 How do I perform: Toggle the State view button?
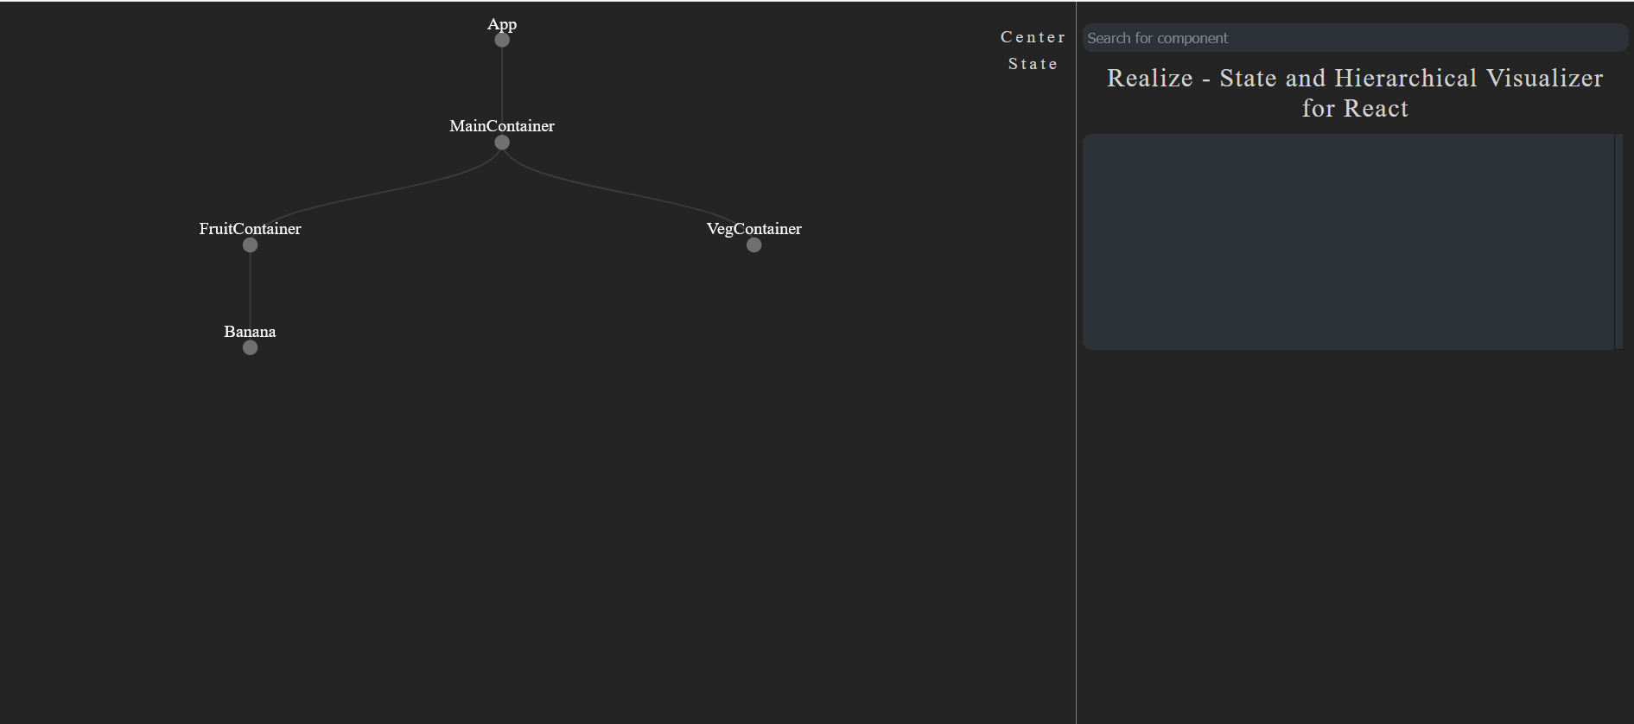click(x=1033, y=64)
